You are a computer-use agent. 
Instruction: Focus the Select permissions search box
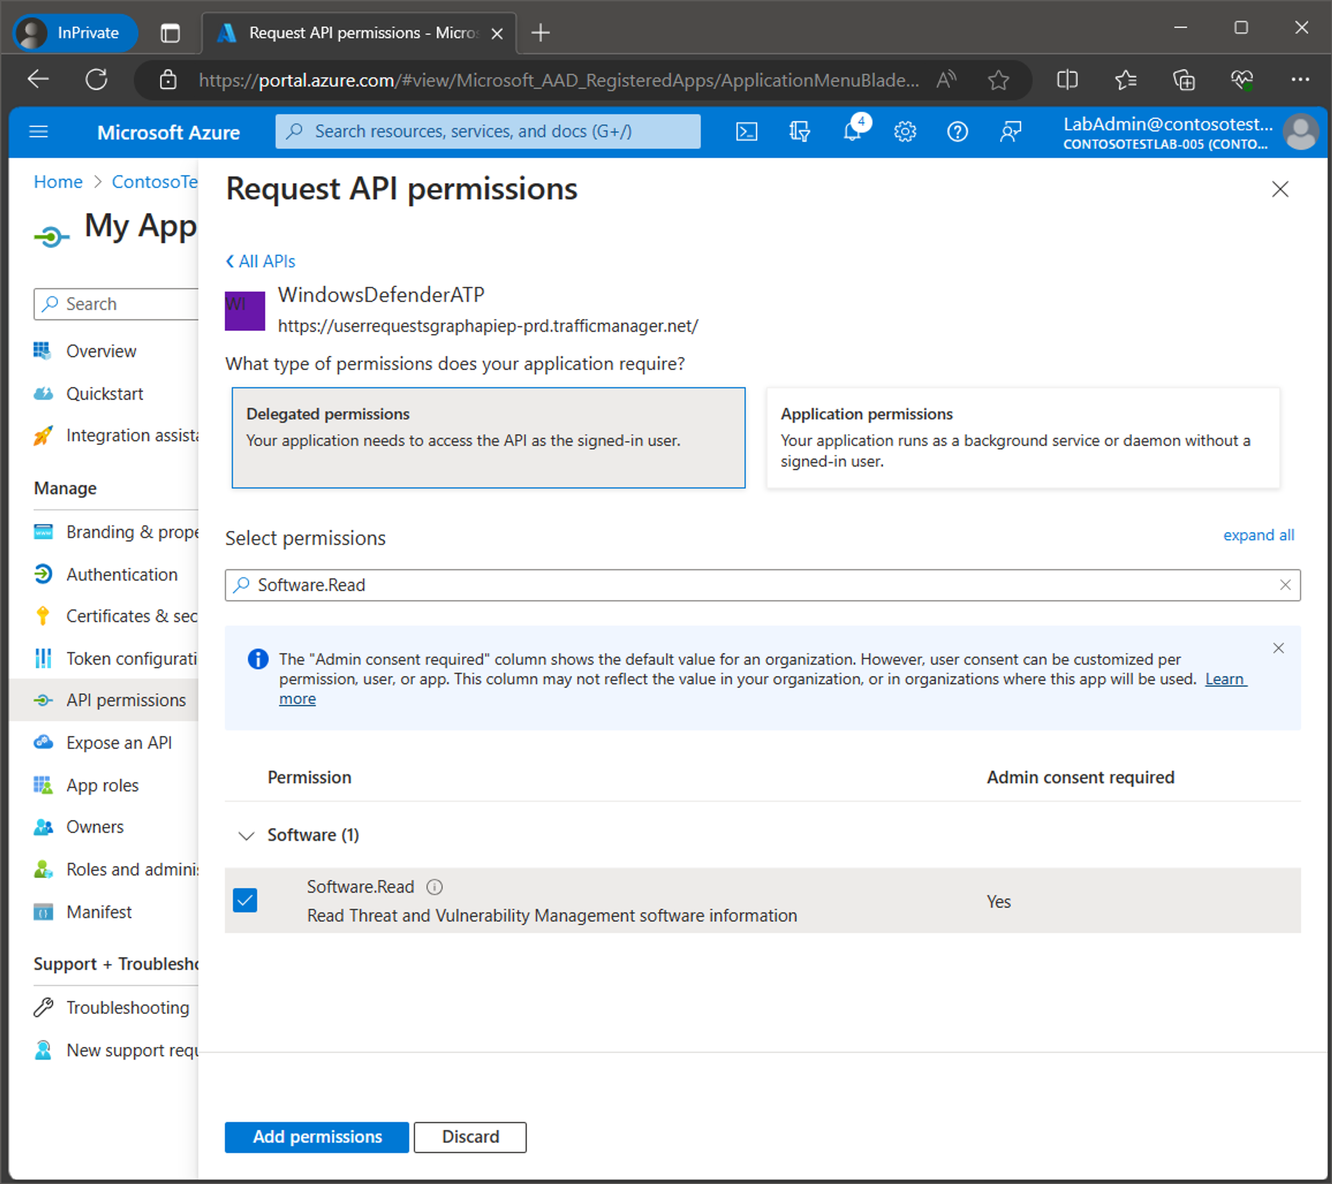click(x=762, y=585)
